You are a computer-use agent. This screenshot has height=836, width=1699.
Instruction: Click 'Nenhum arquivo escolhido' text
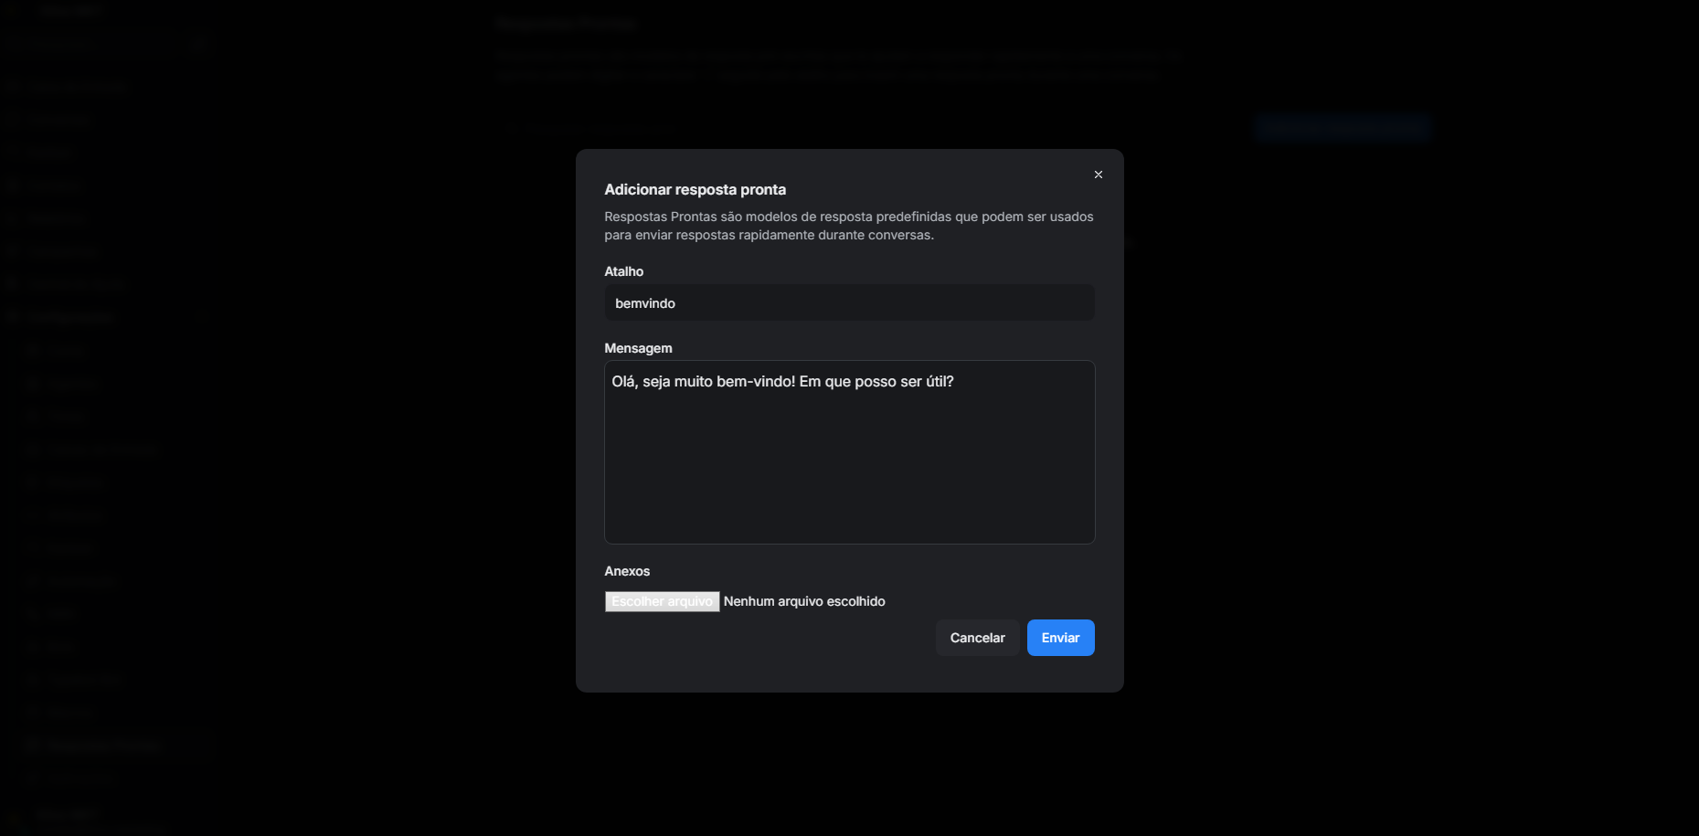click(x=804, y=601)
